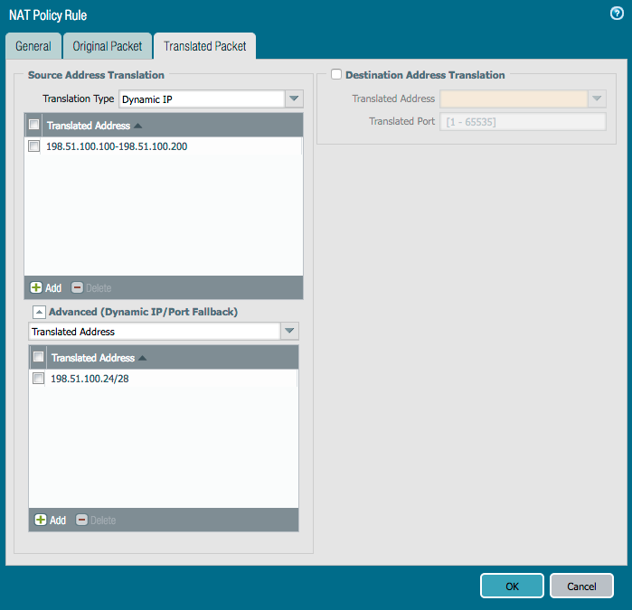The width and height of the screenshot is (632, 610).
Task: Add a translated address in upper list
Action: [46, 287]
